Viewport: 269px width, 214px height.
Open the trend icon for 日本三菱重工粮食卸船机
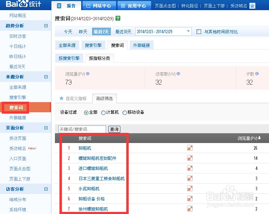(x=190, y=178)
